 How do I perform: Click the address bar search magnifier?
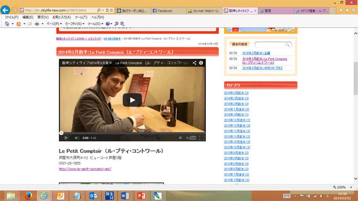click(x=99, y=10)
